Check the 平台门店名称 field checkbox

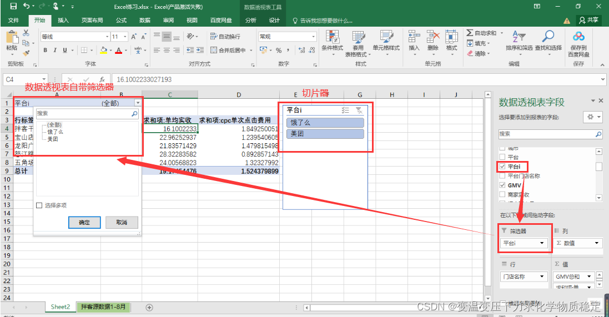tap(502, 175)
